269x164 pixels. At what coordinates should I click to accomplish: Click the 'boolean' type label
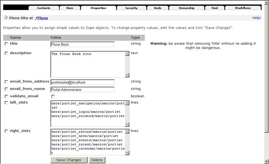[x=137, y=96]
